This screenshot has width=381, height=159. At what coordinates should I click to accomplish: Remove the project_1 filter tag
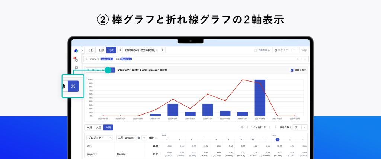[x=112, y=59]
